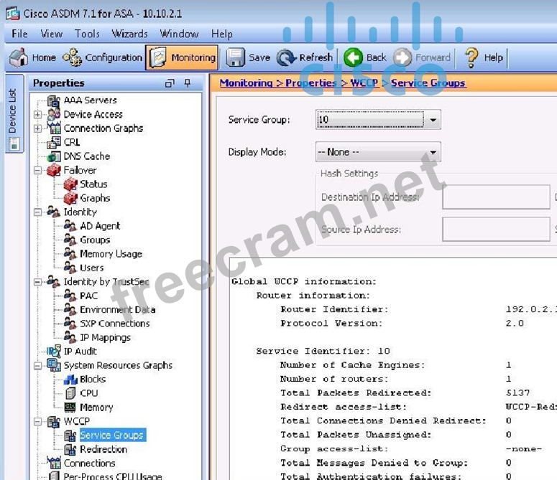Click the Monitoring toolbar button
This screenshot has width=557, height=480.
tap(182, 57)
